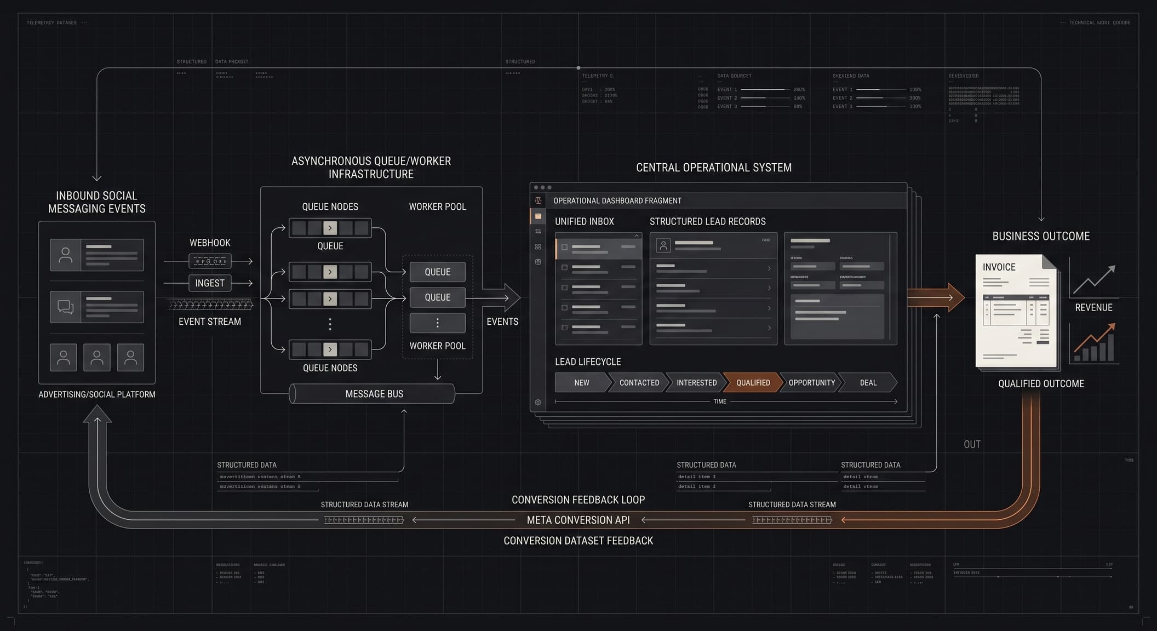
Task: Click the chevron cell in the bottom queue node
Action: [330, 349]
